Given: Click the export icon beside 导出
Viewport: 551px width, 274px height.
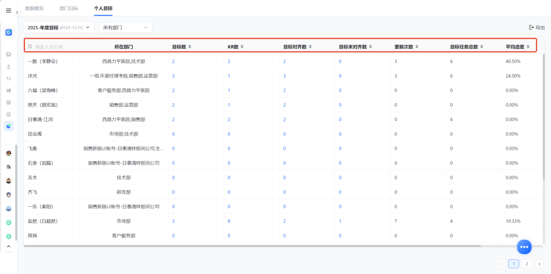Looking at the screenshot, I should 531,28.
